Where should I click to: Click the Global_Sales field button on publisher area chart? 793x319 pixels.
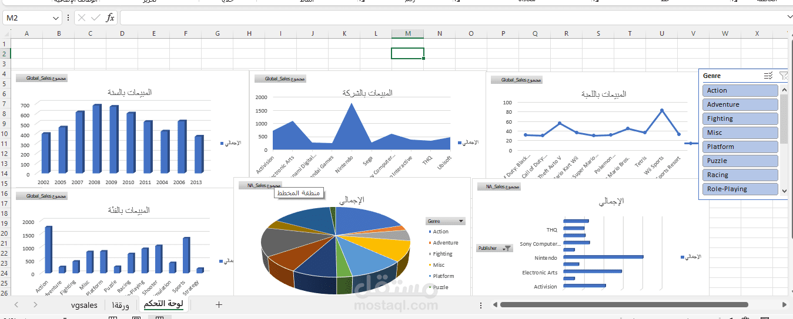(280, 79)
